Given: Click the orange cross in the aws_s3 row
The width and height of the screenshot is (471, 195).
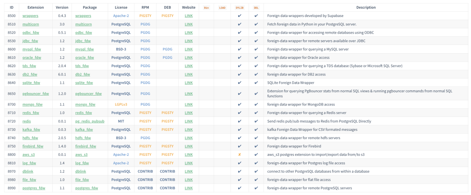Looking at the screenshot, I should click(x=239, y=154).
